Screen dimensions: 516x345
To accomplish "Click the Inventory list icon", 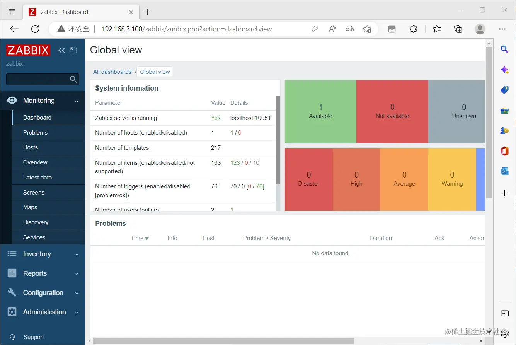I will tap(12, 254).
